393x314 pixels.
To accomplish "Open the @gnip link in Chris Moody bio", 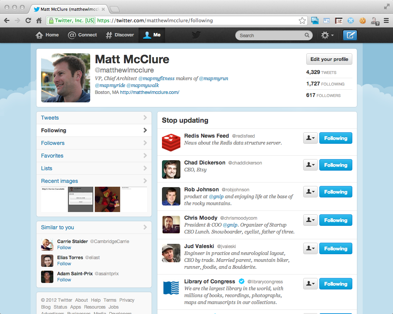I will 230,225.
